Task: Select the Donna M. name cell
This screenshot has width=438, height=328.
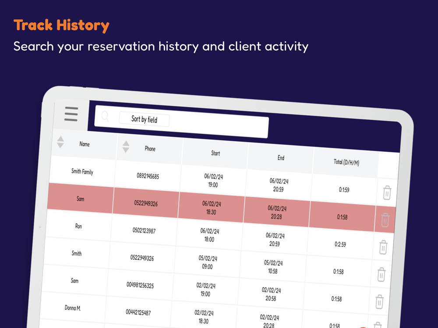Action: coord(73,308)
